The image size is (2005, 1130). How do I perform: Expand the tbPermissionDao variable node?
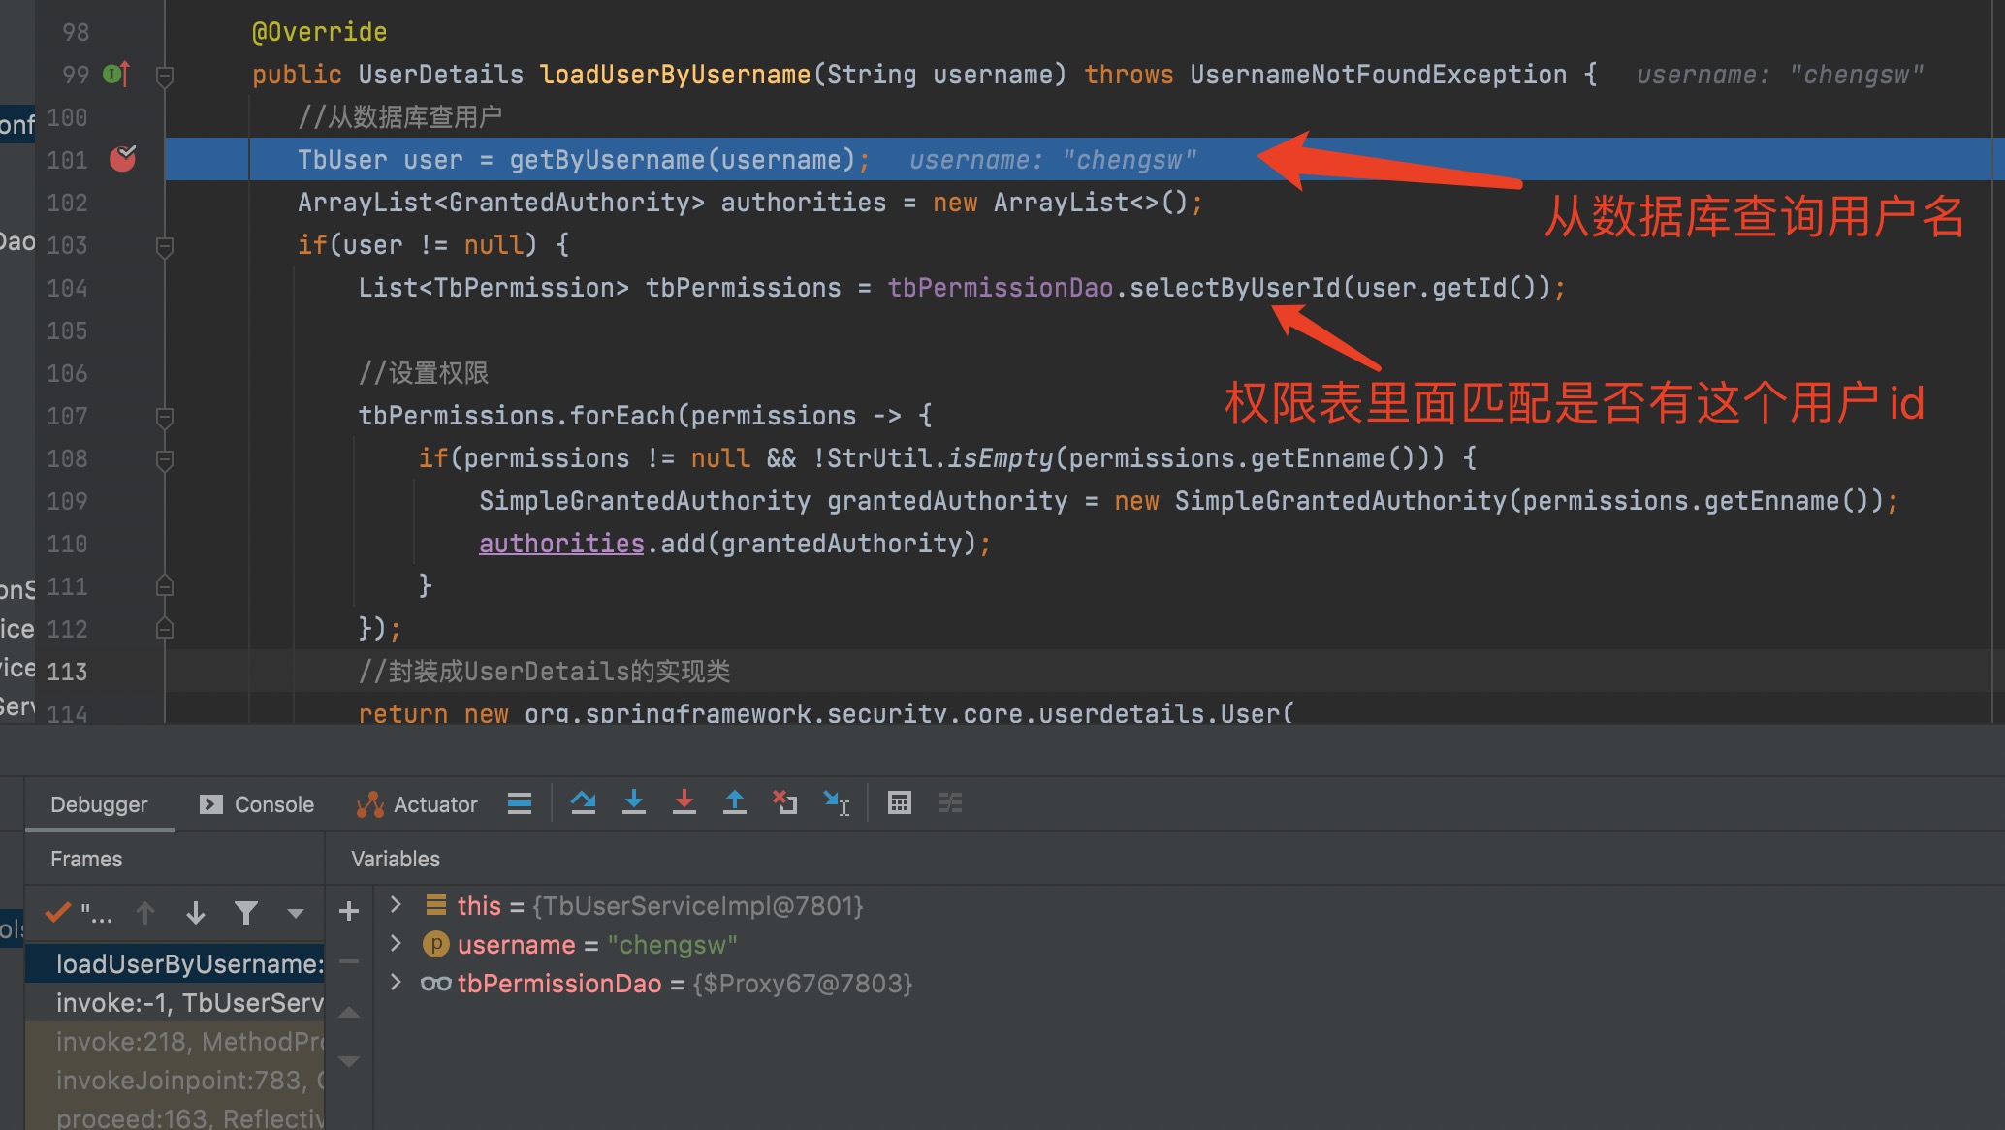pos(396,983)
